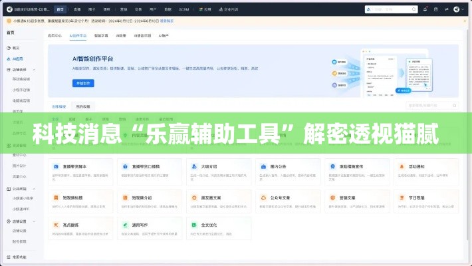This screenshot has width=472, height=266.
Task: Open 账号权限 in the sidebar
Action: coord(19,241)
